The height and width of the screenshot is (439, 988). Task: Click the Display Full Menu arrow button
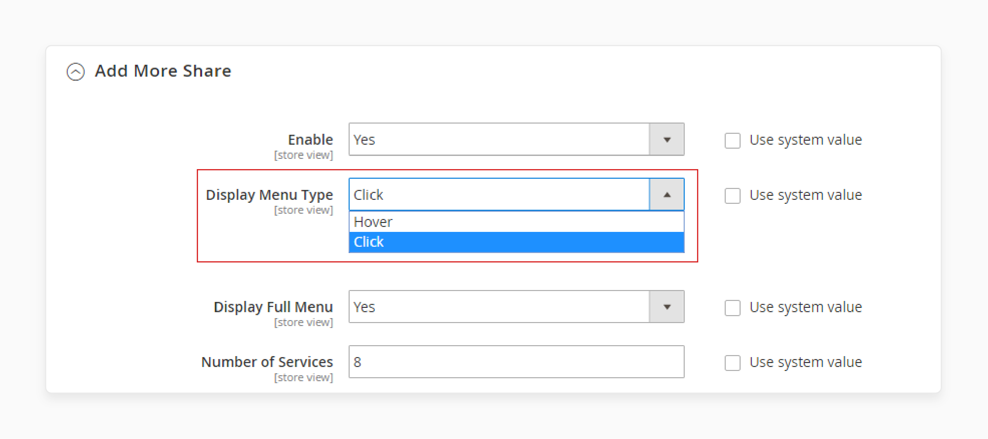pos(667,307)
